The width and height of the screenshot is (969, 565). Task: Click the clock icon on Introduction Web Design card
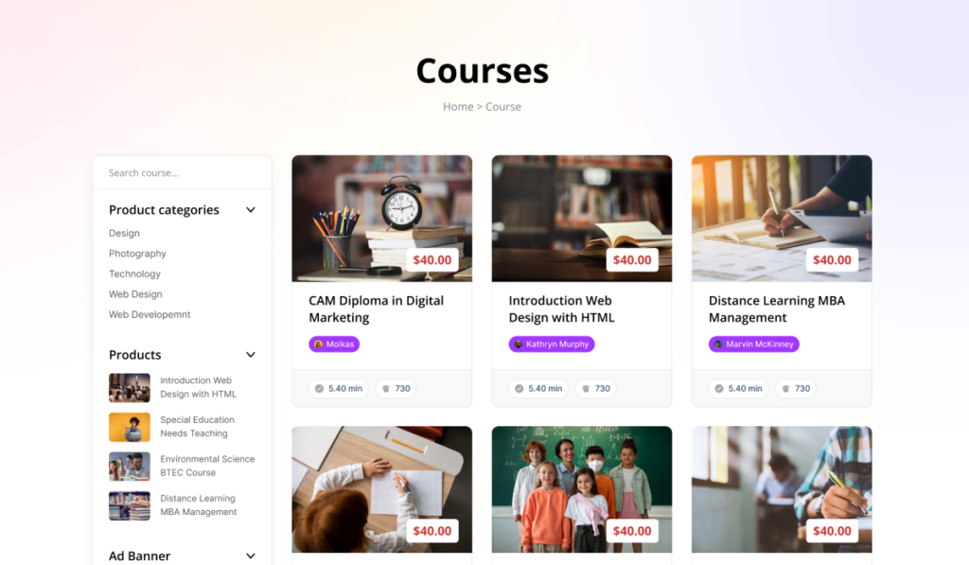pyautogui.click(x=520, y=389)
